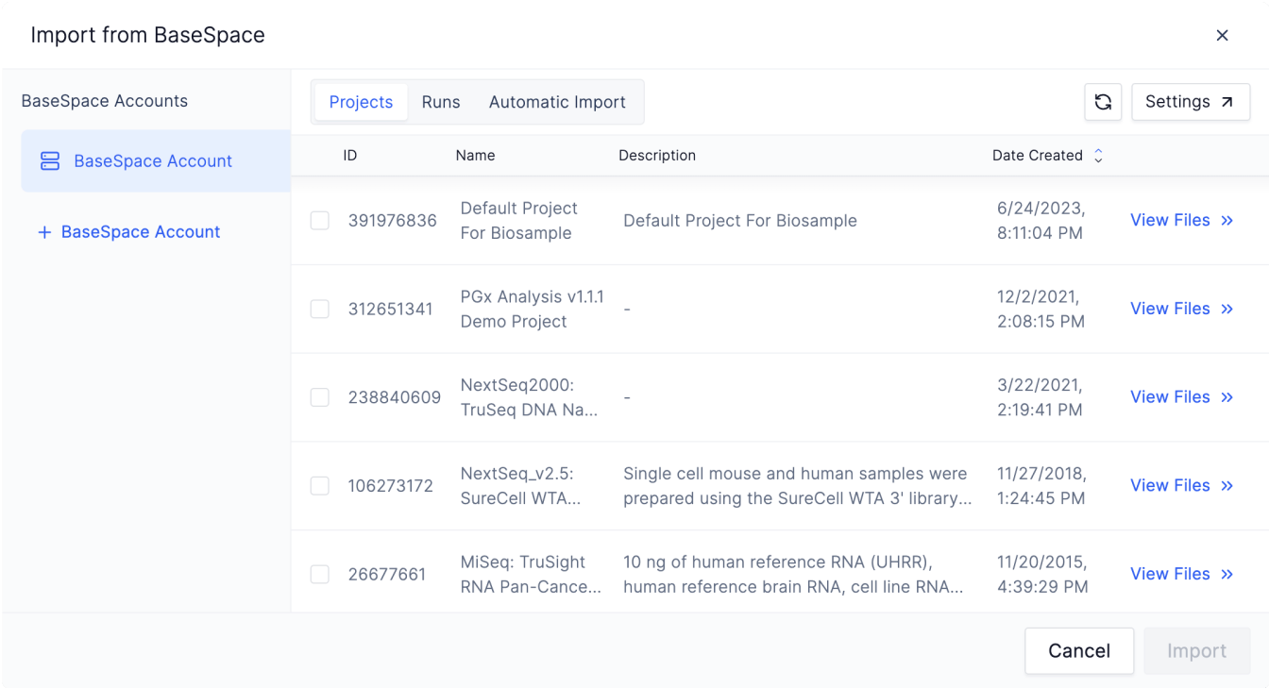Click the Default Project For Biosample description text
This screenshot has width=1269, height=688.
(740, 221)
